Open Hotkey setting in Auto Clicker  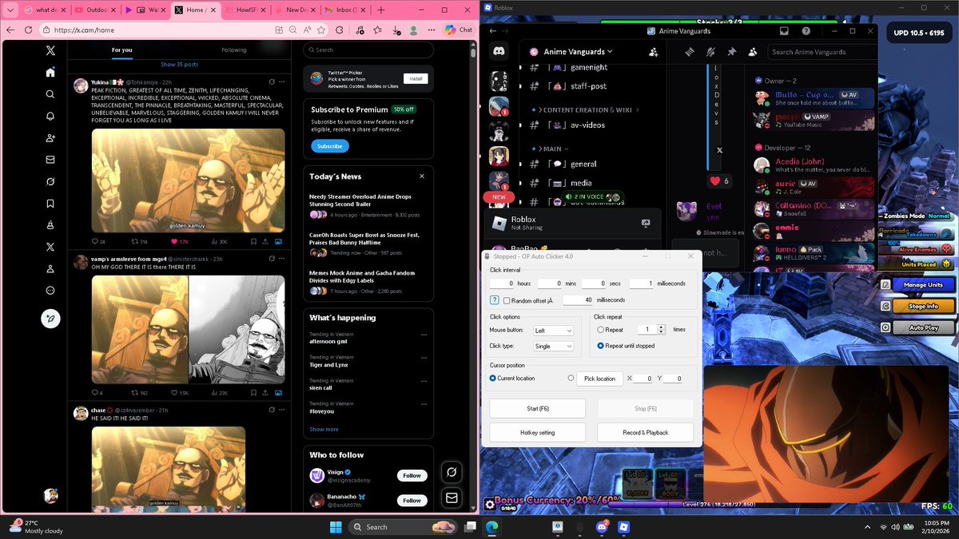coord(537,432)
